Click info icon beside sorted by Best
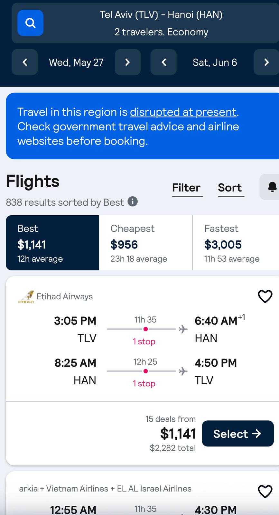279x515 pixels. 133,202
